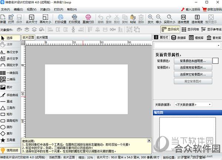Switch to 名片正面 card front tab

coord(28,37)
